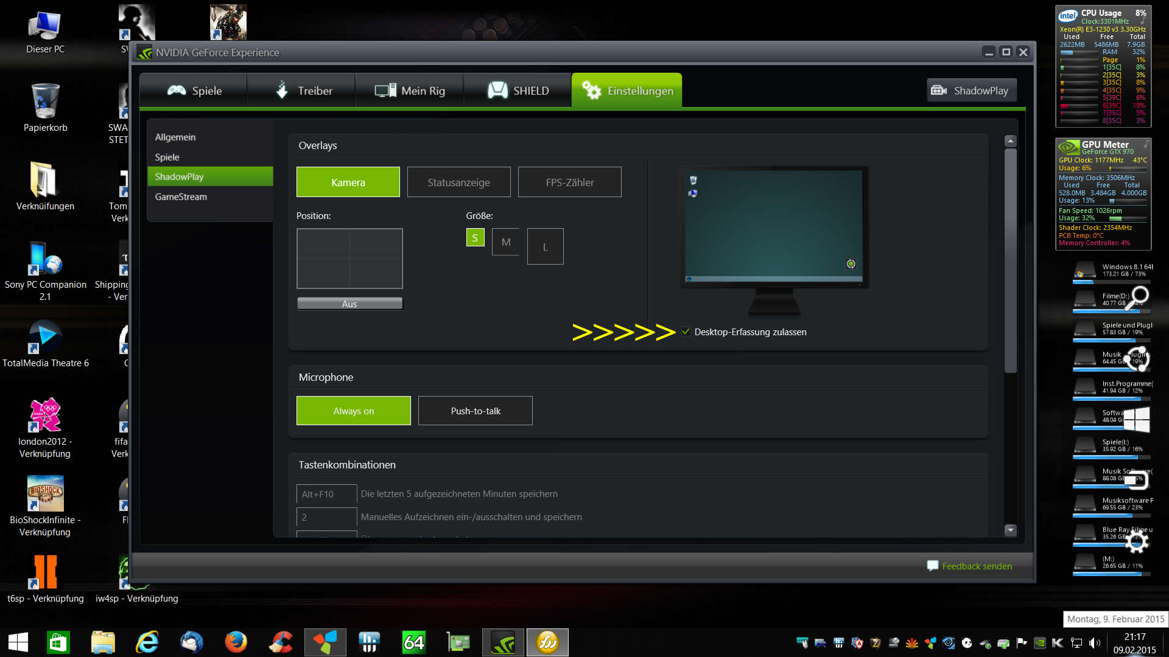Click the settings panel scrollbar thumb
The height and width of the screenshot is (657, 1169).
pos(1011,260)
